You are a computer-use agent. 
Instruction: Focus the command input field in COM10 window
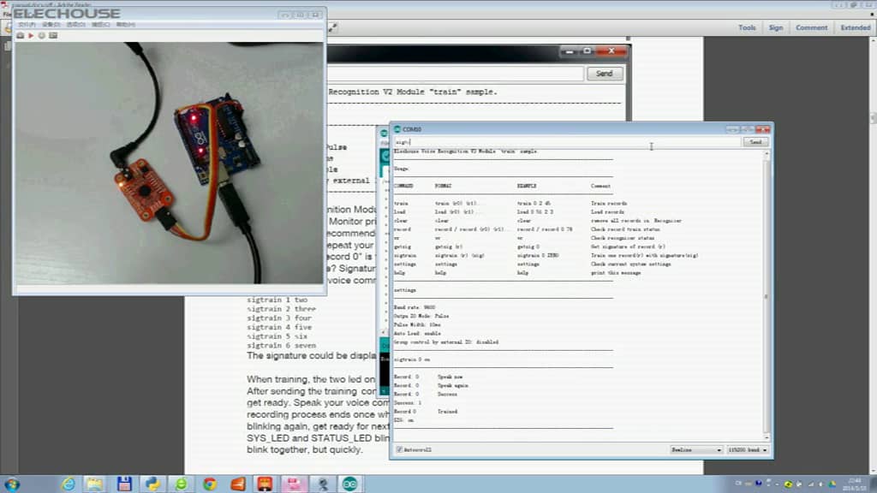click(x=567, y=142)
